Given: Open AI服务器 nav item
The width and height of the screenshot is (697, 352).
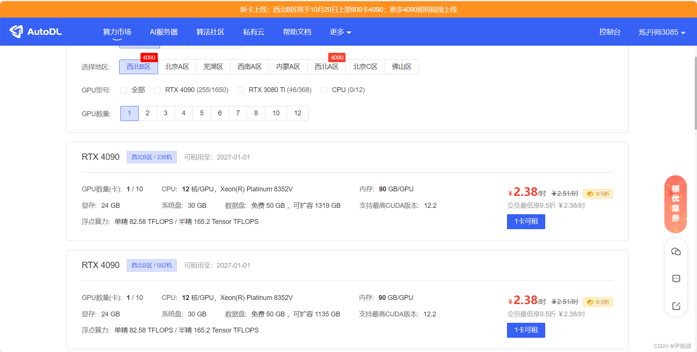Looking at the screenshot, I should tap(164, 32).
